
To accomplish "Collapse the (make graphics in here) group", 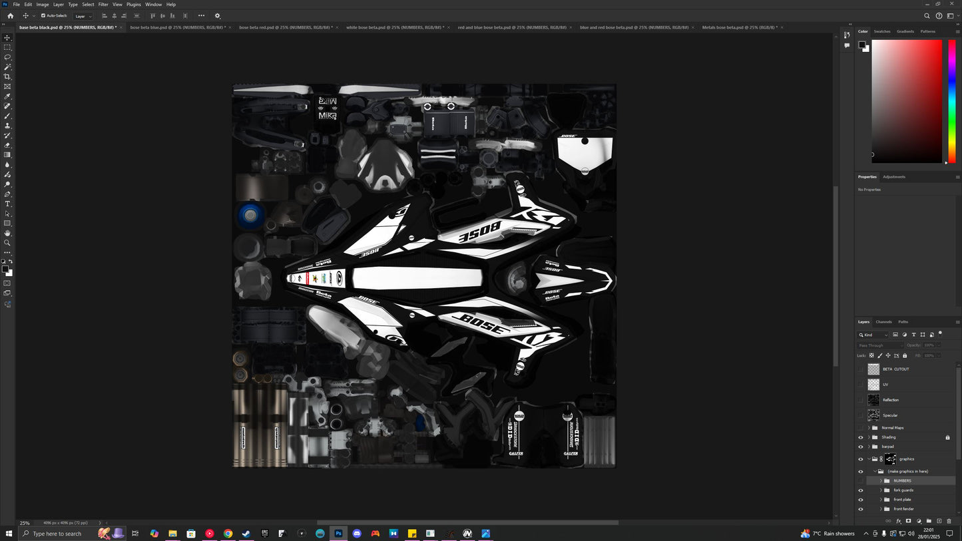I will [x=875, y=471].
